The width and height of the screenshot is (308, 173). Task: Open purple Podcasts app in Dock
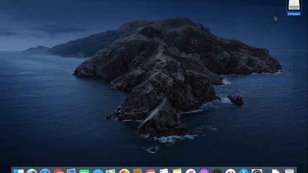click(204, 171)
